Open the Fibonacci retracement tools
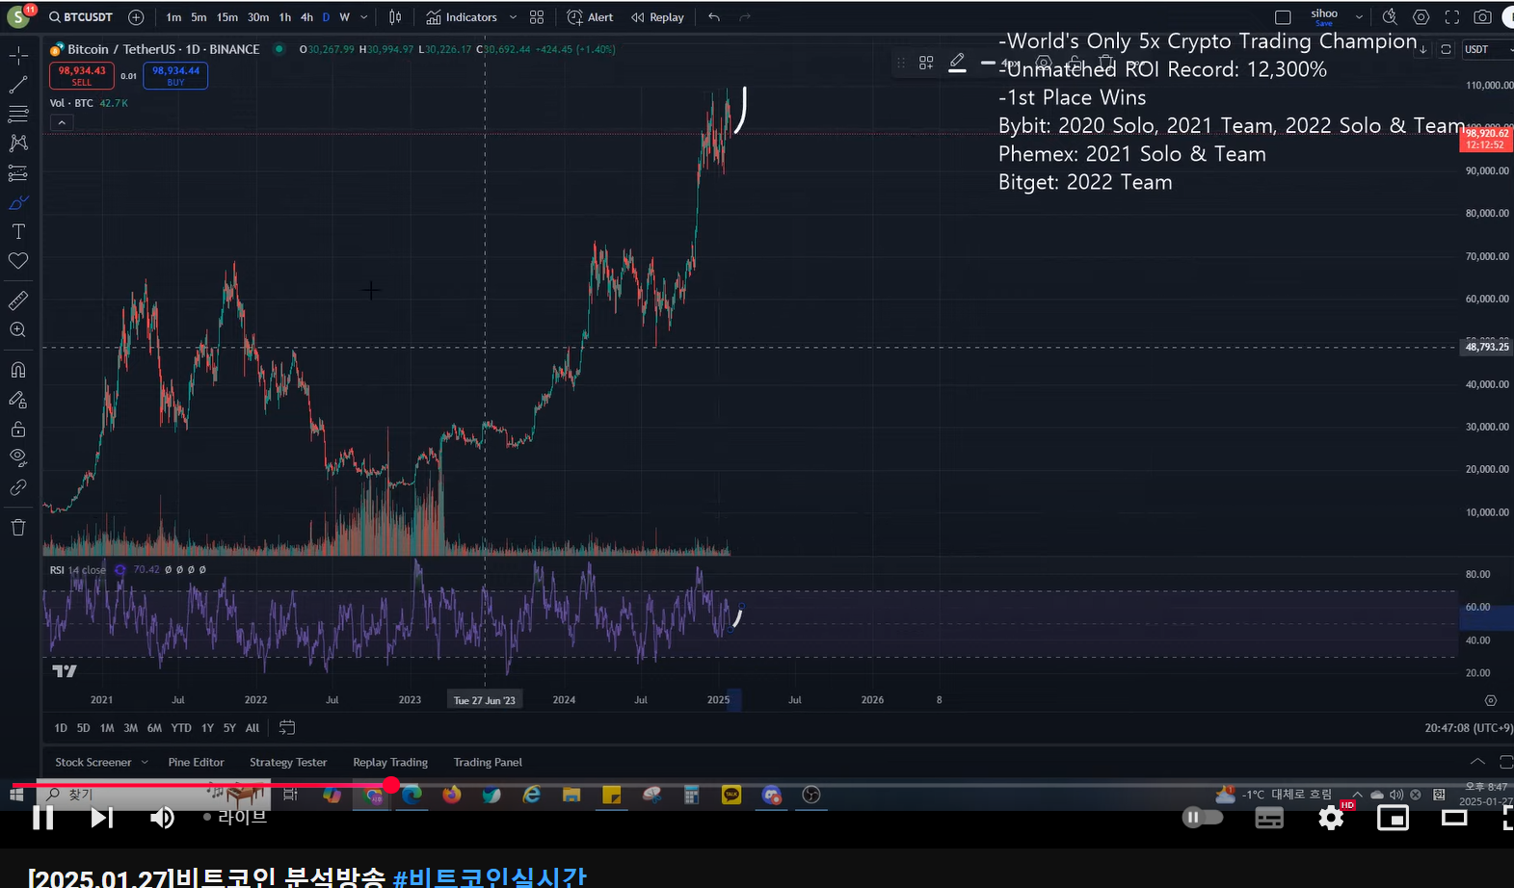Image resolution: width=1514 pixels, height=888 pixels. coord(18,115)
